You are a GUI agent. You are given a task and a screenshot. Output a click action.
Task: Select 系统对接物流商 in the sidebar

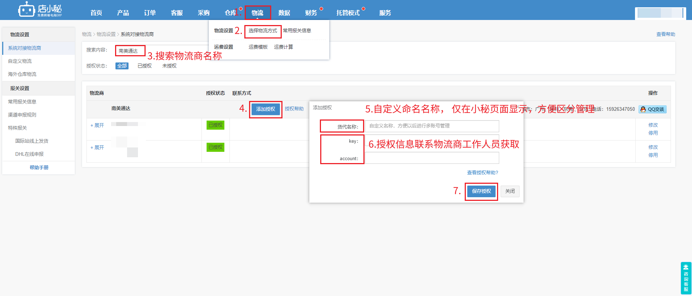38,48
